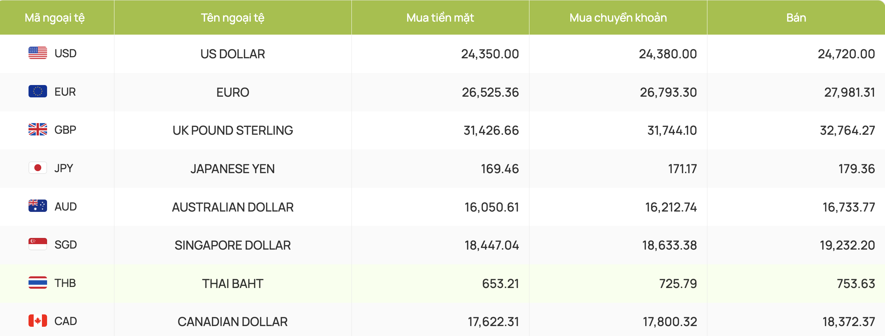Click JPY transfer buy rate 171.17
Image resolution: width=885 pixels, height=336 pixels.
(x=682, y=169)
